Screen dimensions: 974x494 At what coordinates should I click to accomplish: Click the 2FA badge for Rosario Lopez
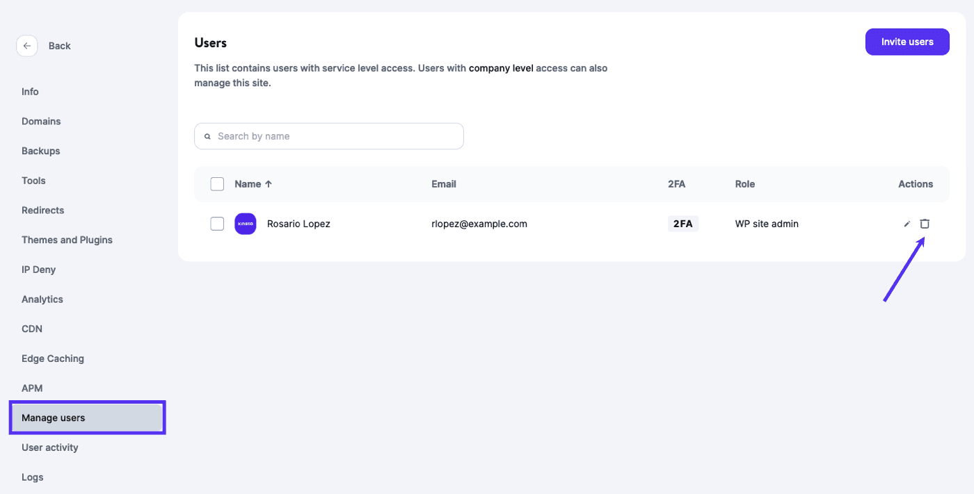pos(682,223)
